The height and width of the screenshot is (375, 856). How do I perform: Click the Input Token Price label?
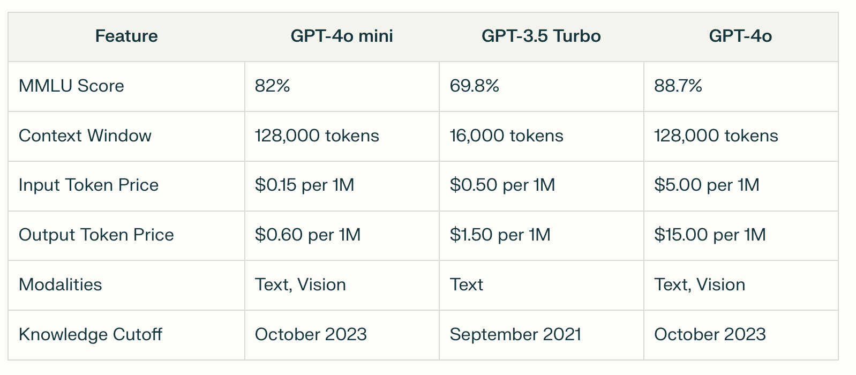[x=89, y=185]
